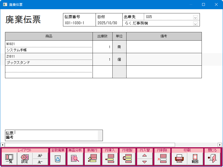Open layout 設定 gear settings
The height and width of the screenshot is (167, 223).
pos(25,159)
